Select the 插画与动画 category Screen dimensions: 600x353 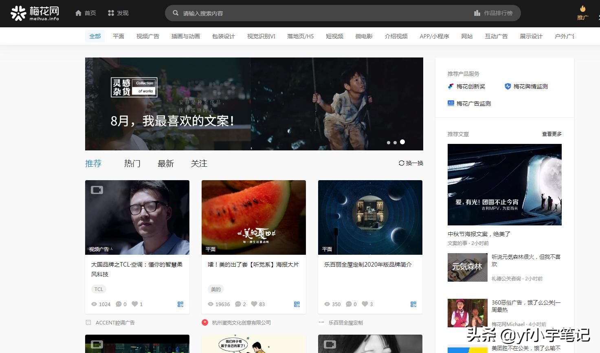click(185, 36)
